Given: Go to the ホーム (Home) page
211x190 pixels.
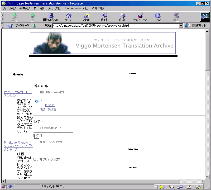Looking at the screenshot, I should 68,17.
